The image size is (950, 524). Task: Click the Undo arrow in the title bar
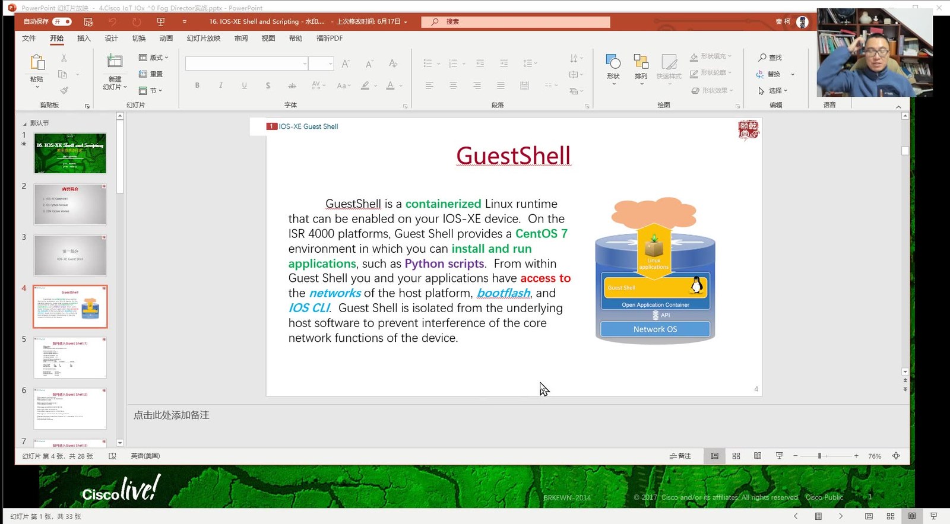112,22
